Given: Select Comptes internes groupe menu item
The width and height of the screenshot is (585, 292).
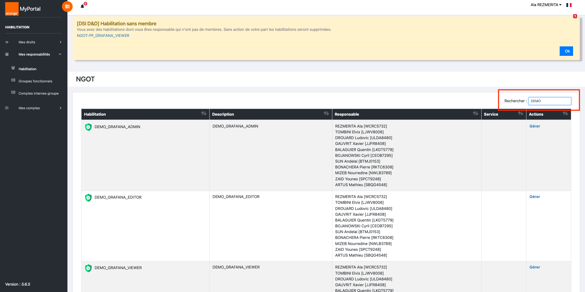Looking at the screenshot, I should click(x=38, y=93).
